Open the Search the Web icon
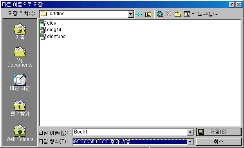 click(x=160, y=14)
